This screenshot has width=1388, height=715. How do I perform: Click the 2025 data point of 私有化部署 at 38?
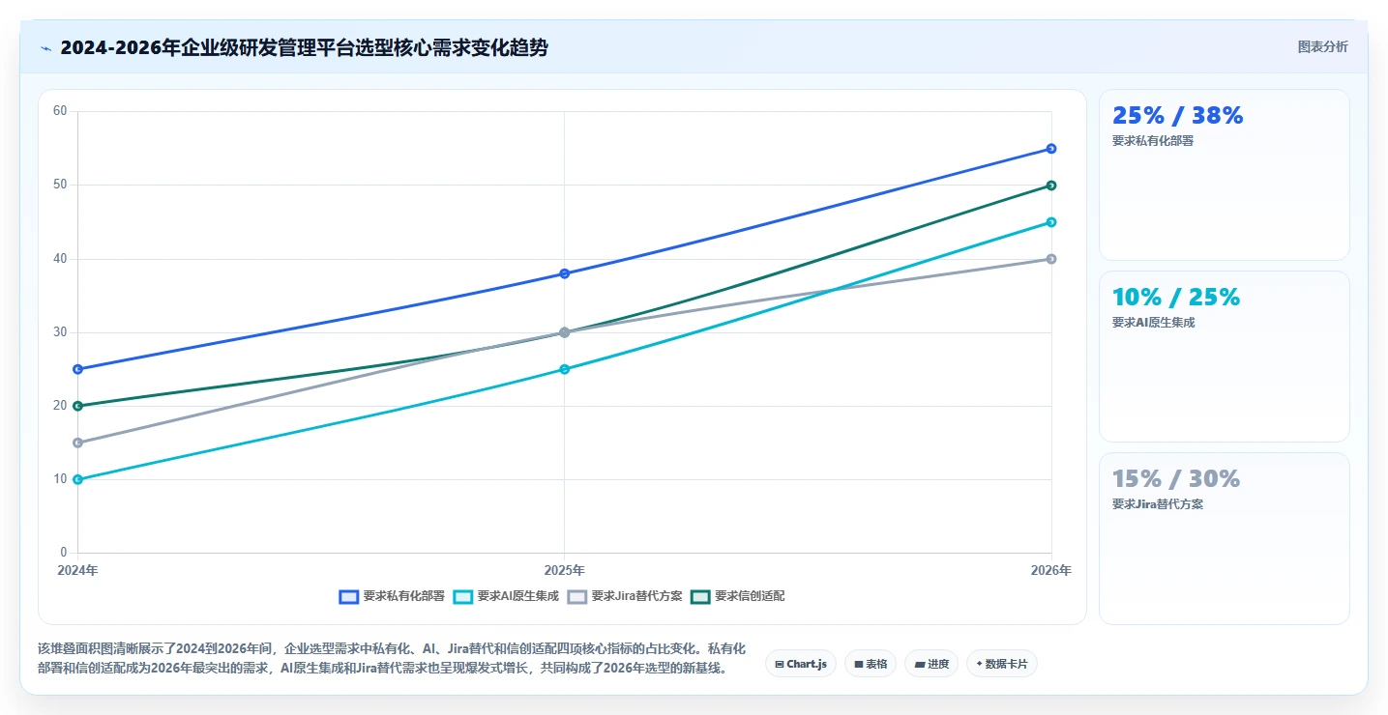565,273
